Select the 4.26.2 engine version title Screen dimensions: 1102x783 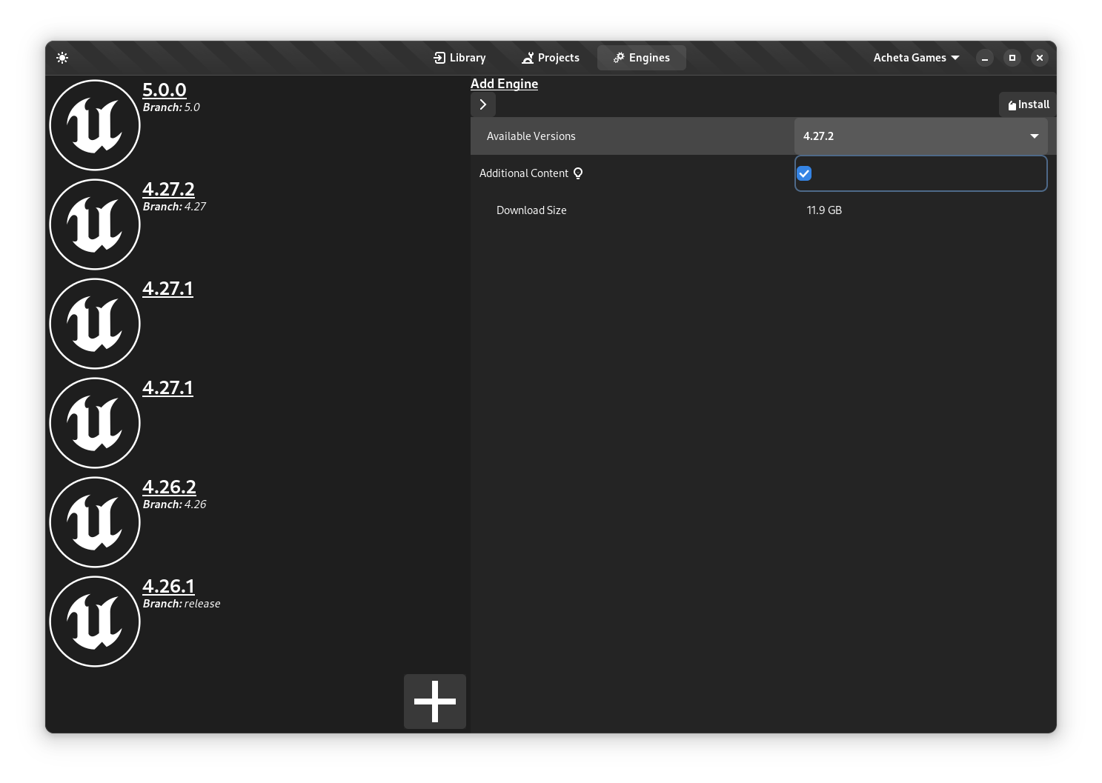click(x=169, y=487)
